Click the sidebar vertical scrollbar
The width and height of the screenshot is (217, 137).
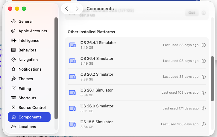pos(56,68)
